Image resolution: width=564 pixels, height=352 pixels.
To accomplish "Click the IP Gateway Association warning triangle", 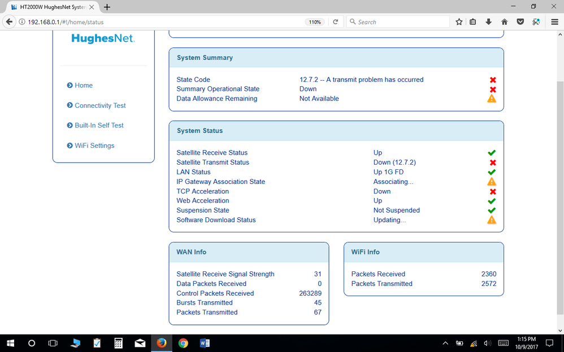I will click(x=492, y=182).
